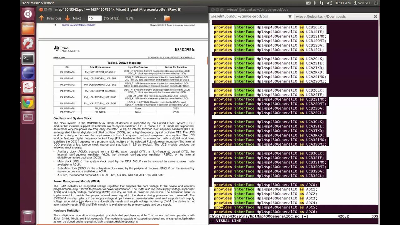Click the '-- VISUAL LINE --' mode indicator
Screen dimensions: 400x225
(228, 221)
